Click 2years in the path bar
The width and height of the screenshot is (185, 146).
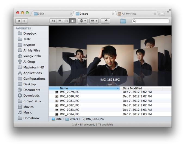click(x=72, y=119)
